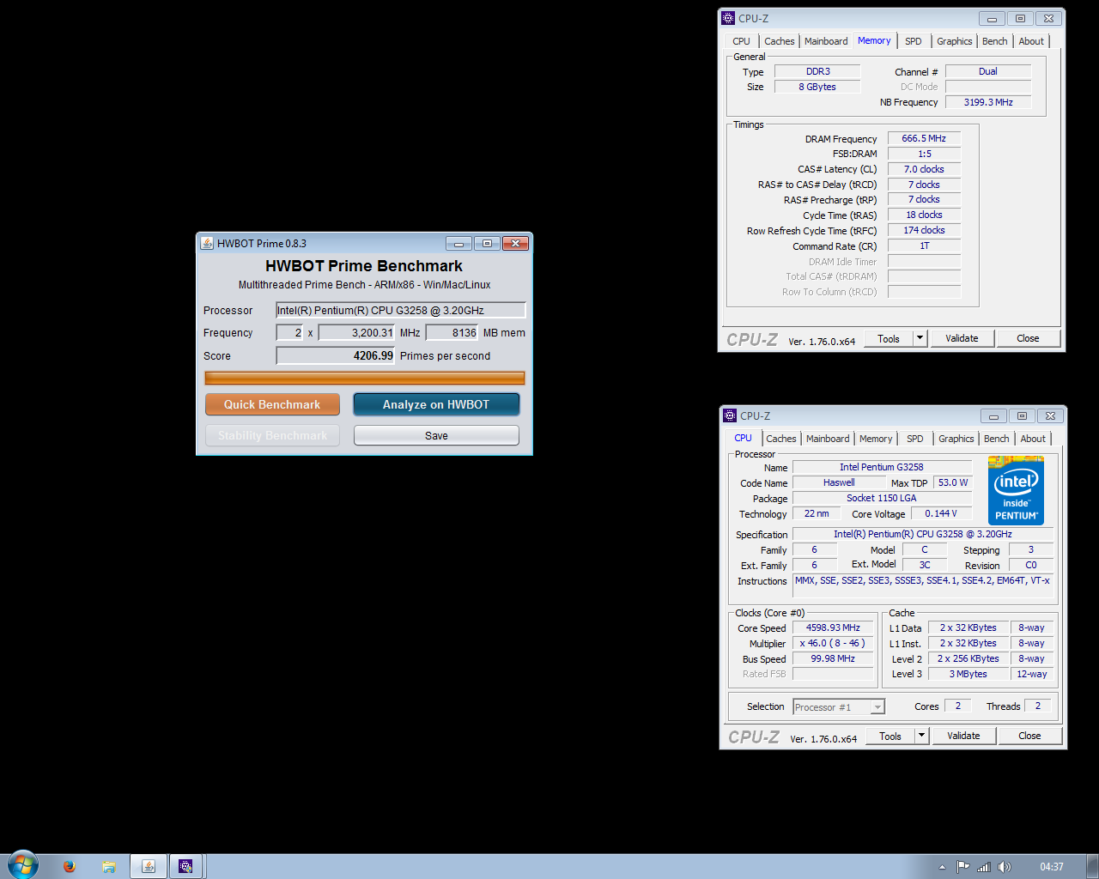Viewport: 1099px width, 879px height.
Task: Click HWBOT Prime window title icon
Action: pyautogui.click(x=207, y=243)
